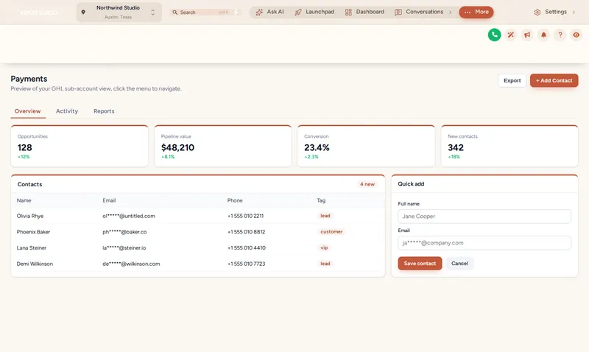Click the Cancel button in Quick add
This screenshot has width=589, height=352.
459,264
